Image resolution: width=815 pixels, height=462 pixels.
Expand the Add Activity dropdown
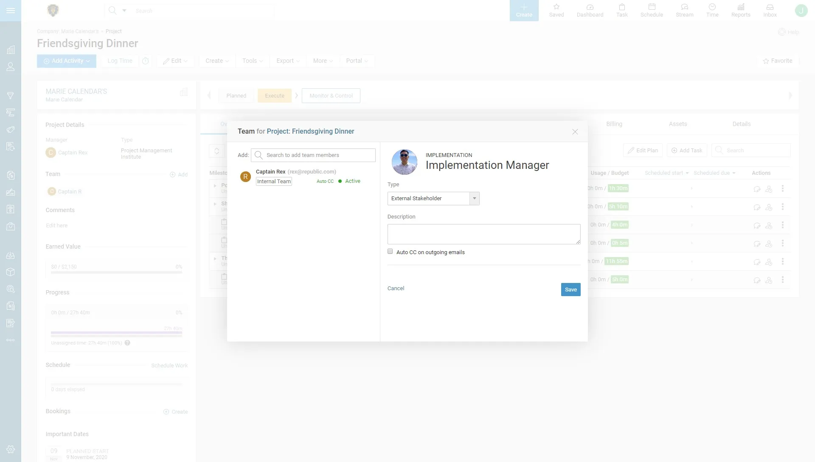click(67, 61)
